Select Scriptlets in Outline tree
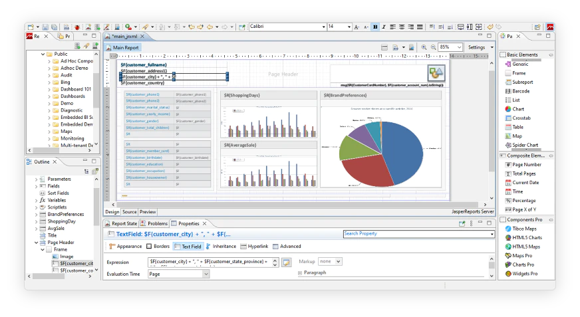580x317 pixels. (x=53, y=207)
